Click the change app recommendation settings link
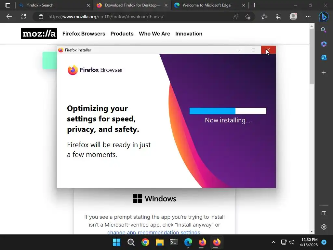 click(x=154, y=232)
